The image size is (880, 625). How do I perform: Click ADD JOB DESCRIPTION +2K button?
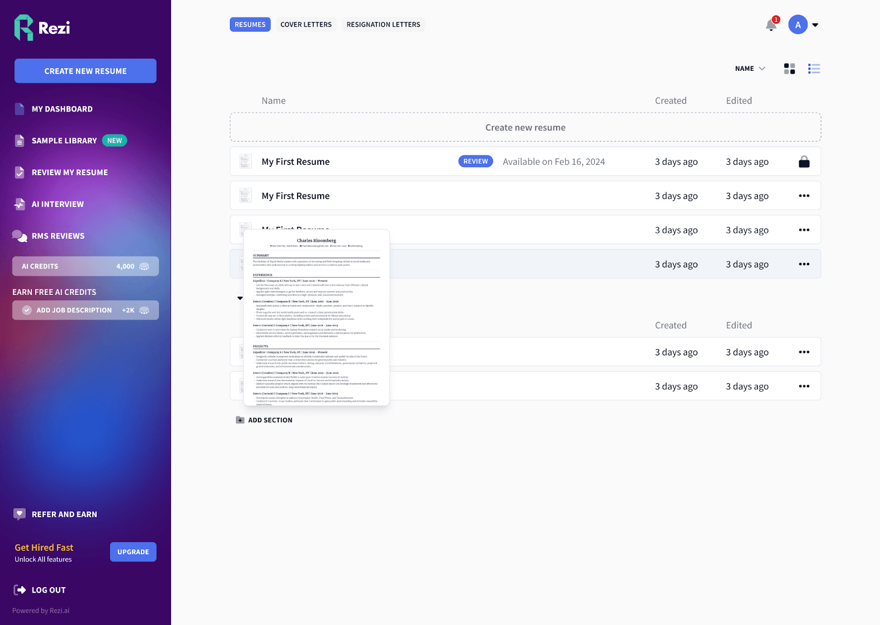[86, 310]
